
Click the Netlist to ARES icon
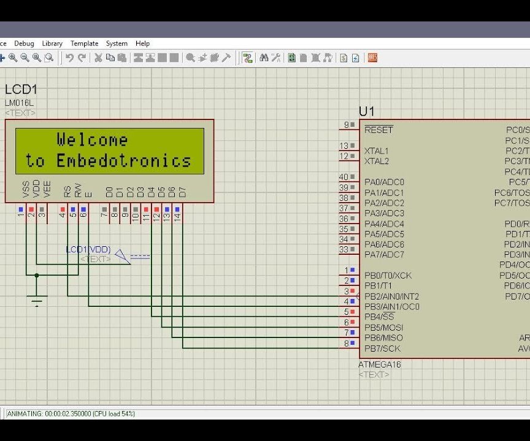372,57
